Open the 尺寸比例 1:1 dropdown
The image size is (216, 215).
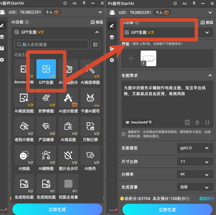point(195,162)
